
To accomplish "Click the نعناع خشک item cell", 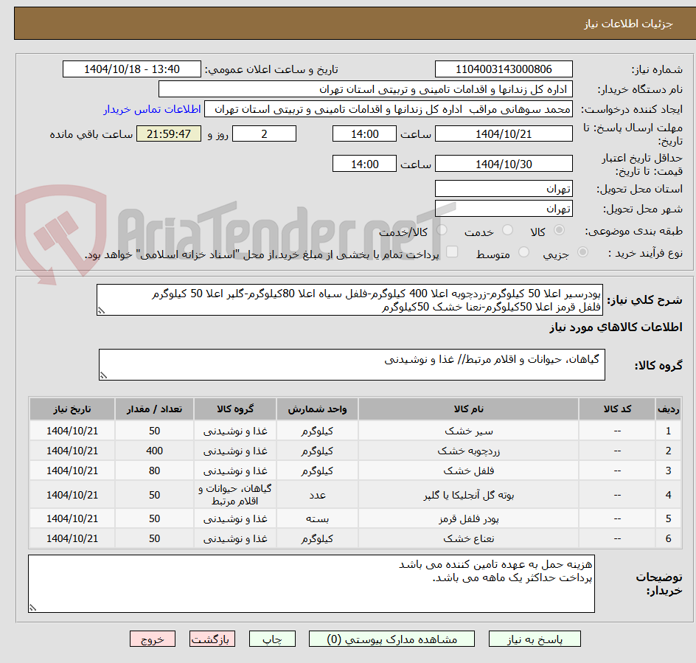I will (x=468, y=538).
